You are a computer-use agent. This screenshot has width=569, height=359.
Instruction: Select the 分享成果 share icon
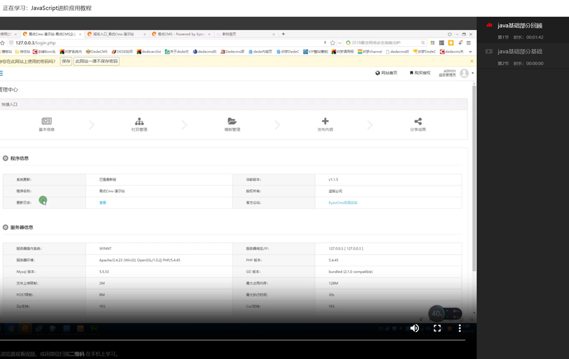coord(418,122)
